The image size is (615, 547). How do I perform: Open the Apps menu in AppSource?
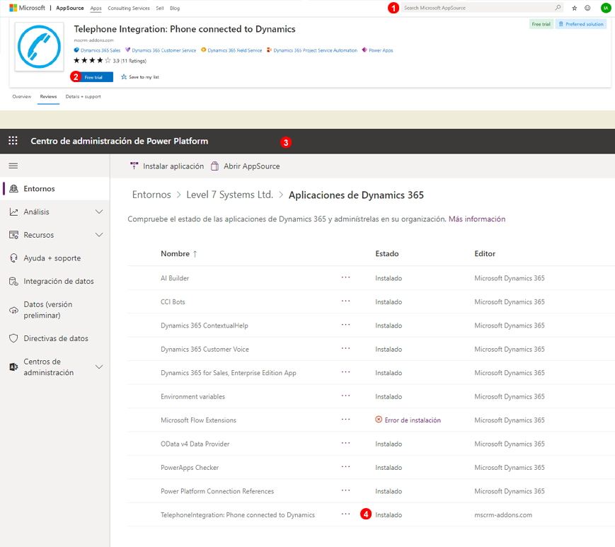(96, 8)
